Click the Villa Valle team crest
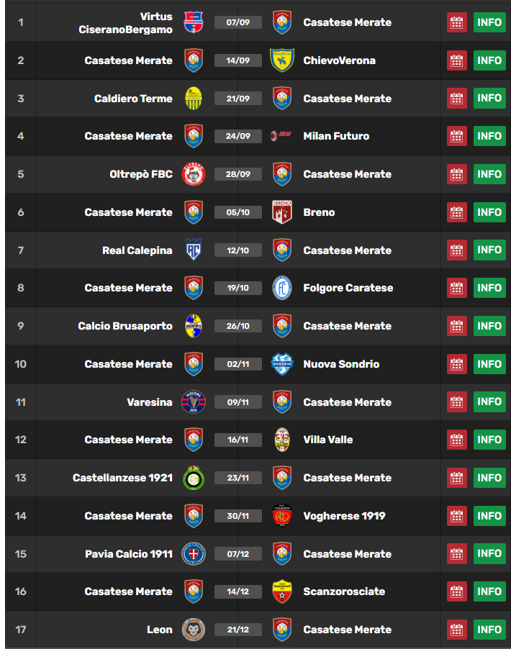 tap(282, 440)
